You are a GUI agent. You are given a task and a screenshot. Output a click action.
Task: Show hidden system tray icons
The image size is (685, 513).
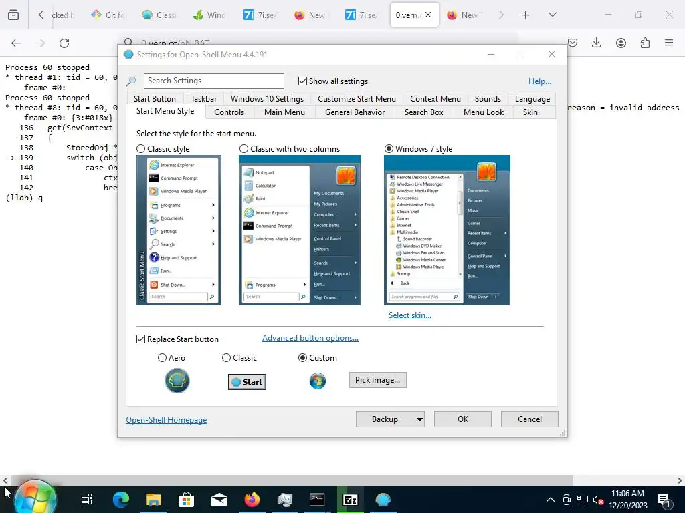coord(551,500)
